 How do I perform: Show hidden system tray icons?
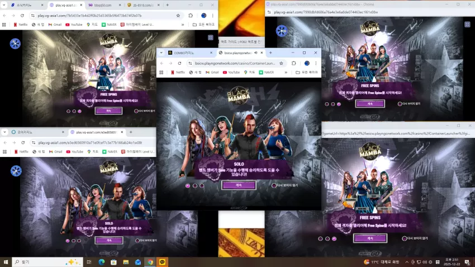coord(407,262)
